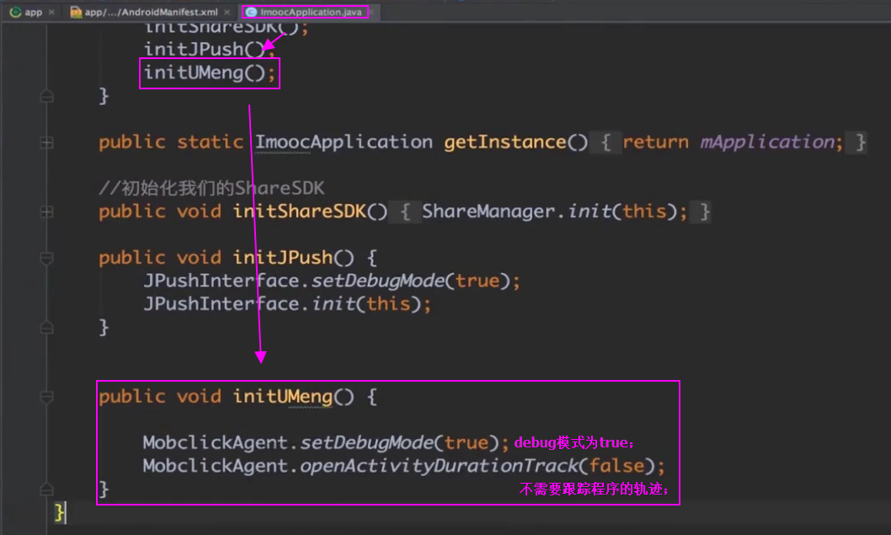Select the ImoocApplication.java tab

[x=311, y=12]
